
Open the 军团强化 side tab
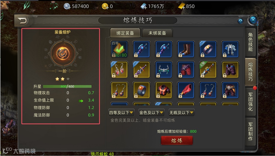tap(250, 102)
